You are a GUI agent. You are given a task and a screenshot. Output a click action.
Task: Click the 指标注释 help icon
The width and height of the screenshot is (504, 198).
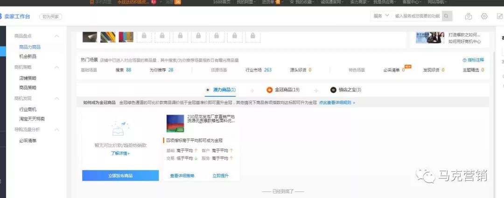coord(464,60)
